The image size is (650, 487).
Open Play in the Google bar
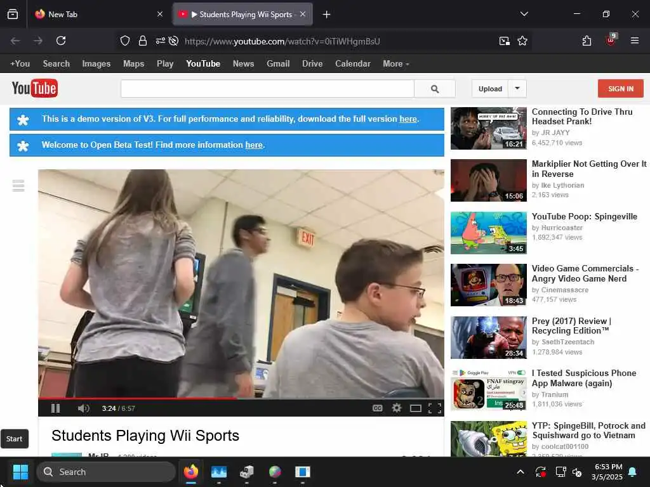pyautogui.click(x=165, y=64)
